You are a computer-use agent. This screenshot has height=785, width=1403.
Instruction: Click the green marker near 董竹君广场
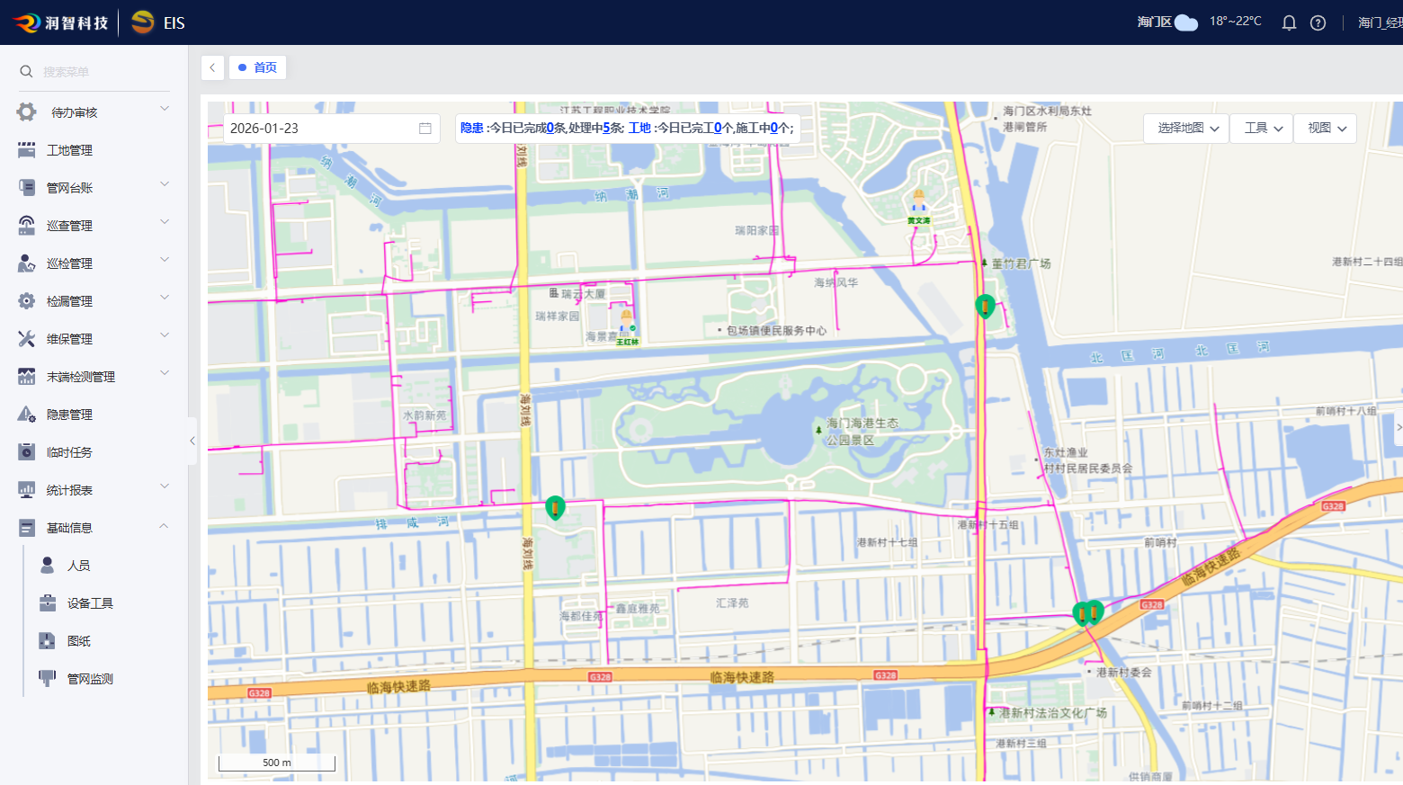coord(985,306)
